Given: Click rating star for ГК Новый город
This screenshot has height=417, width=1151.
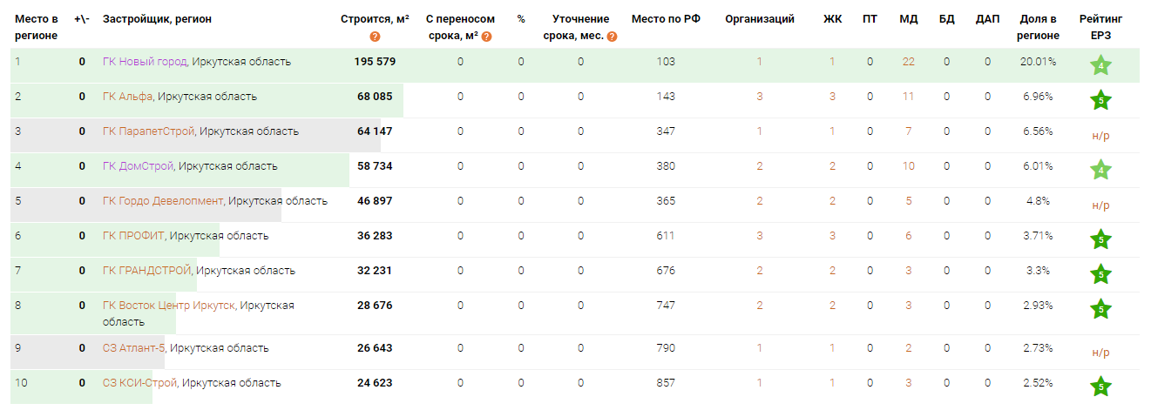Looking at the screenshot, I should pos(1100,66).
